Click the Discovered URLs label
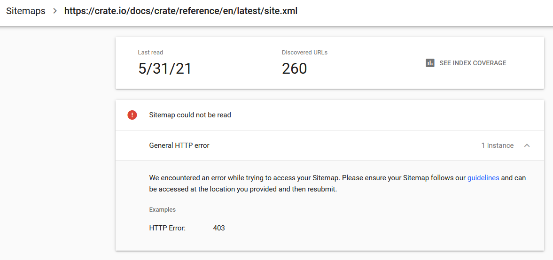Viewport: 553px width, 260px height. 304,53
